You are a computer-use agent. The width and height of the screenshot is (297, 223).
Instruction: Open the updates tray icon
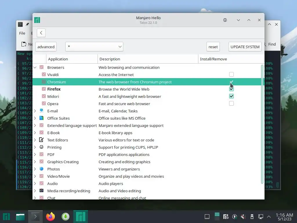point(234,217)
